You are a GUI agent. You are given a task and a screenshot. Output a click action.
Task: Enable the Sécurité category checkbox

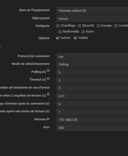(79, 26)
